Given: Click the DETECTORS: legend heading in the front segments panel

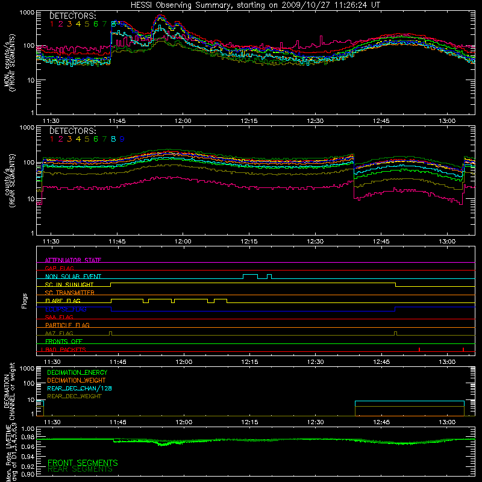Looking at the screenshot, I should (x=72, y=16).
